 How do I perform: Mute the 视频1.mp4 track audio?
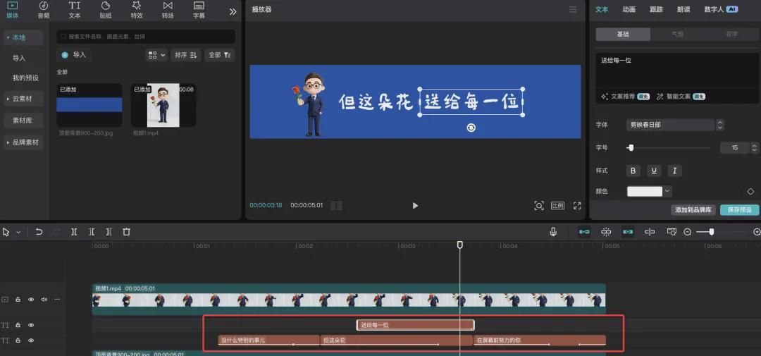point(44,299)
